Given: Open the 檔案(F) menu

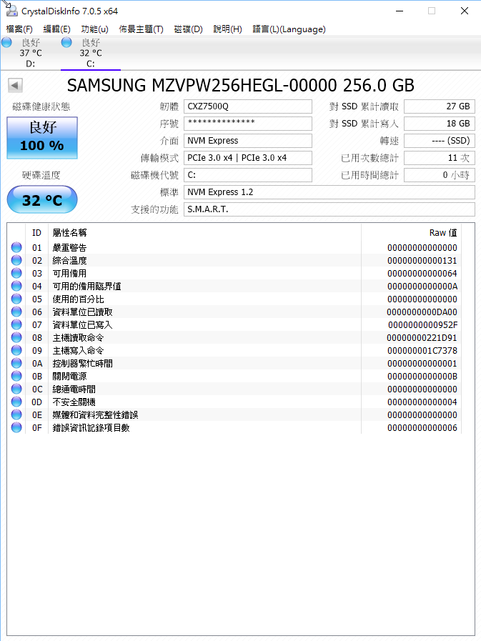Looking at the screenshot, I should coord(19,29).
